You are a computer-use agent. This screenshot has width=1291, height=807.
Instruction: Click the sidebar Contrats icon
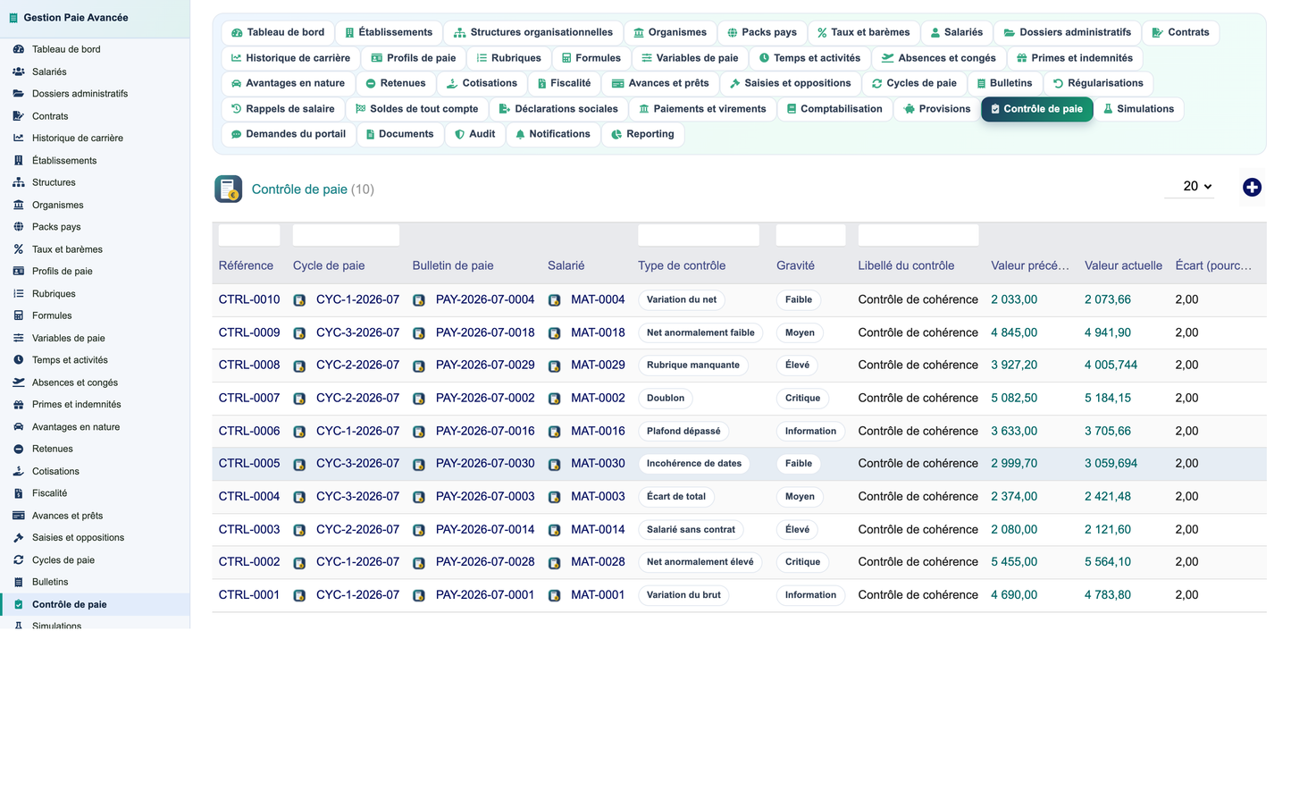coord(19,116)
